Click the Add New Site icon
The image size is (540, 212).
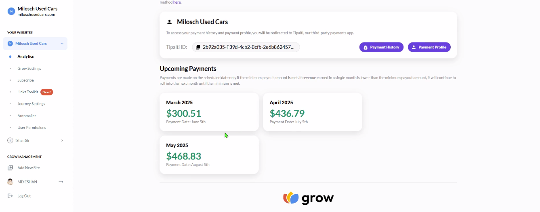click(10, 168)
